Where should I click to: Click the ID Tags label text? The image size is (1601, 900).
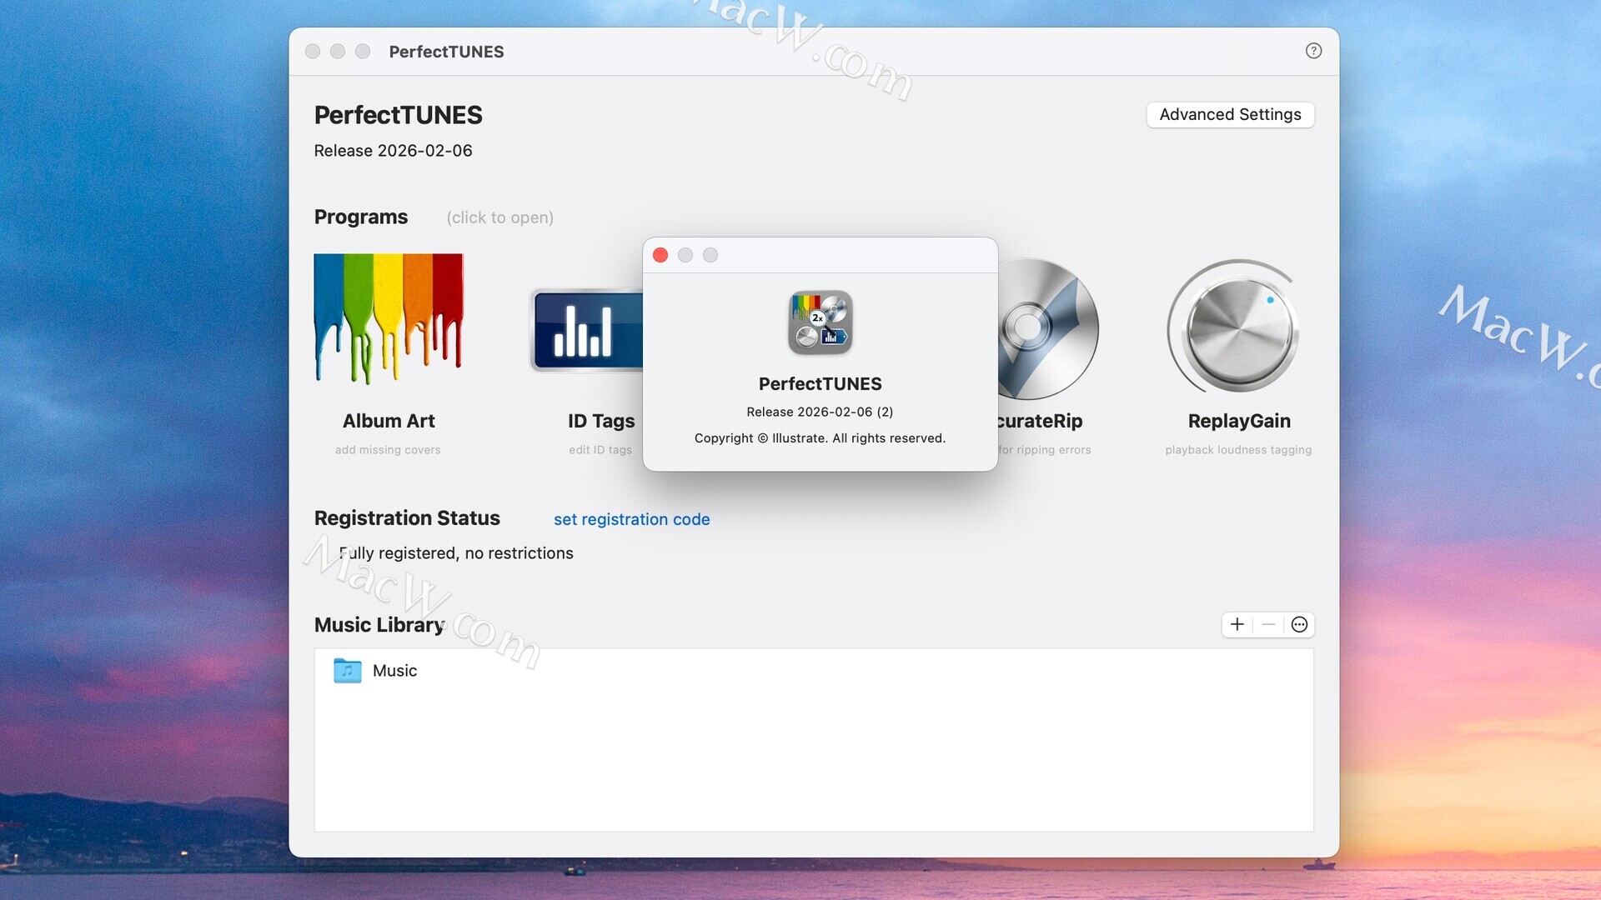[x=600, y=422]
